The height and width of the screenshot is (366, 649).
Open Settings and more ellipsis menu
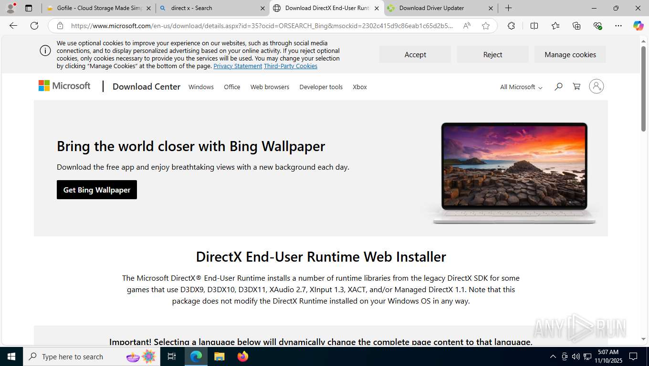point(618,26)
